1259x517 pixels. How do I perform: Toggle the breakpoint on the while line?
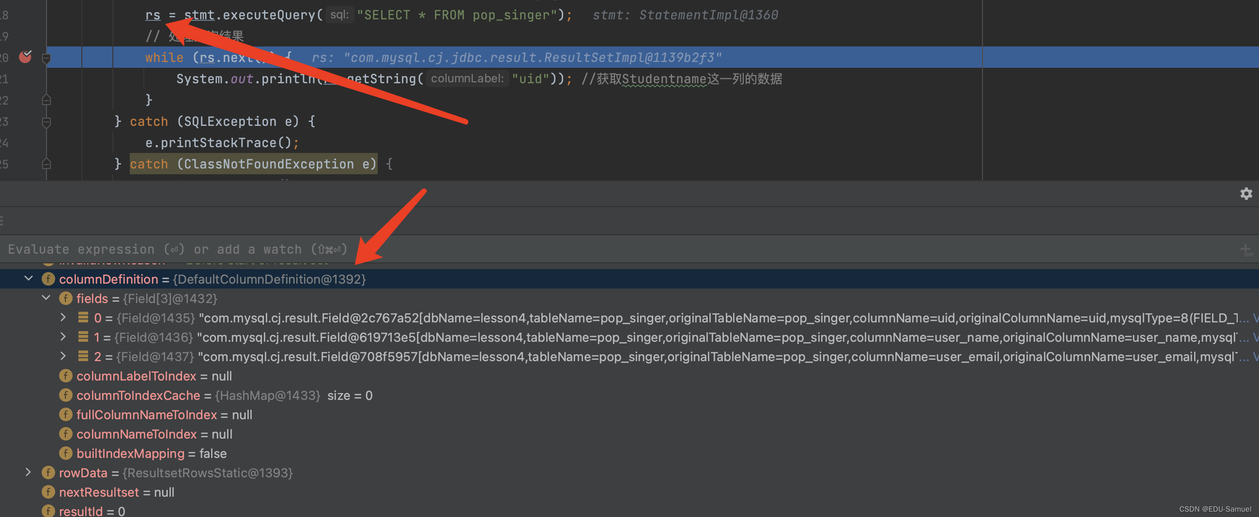pyautogui.click(x=25, y=57)
